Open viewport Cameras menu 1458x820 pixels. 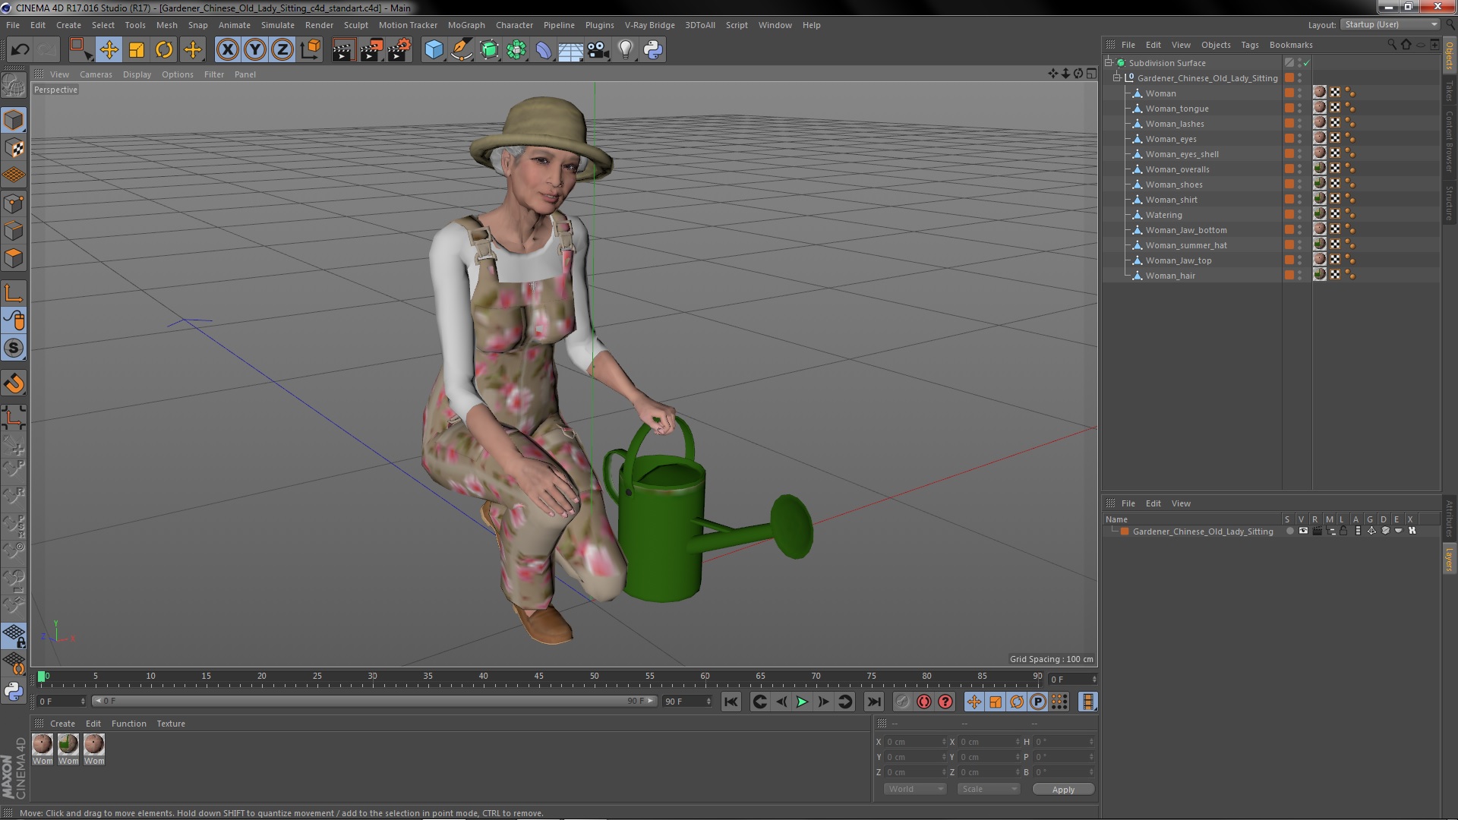point(96,74)
